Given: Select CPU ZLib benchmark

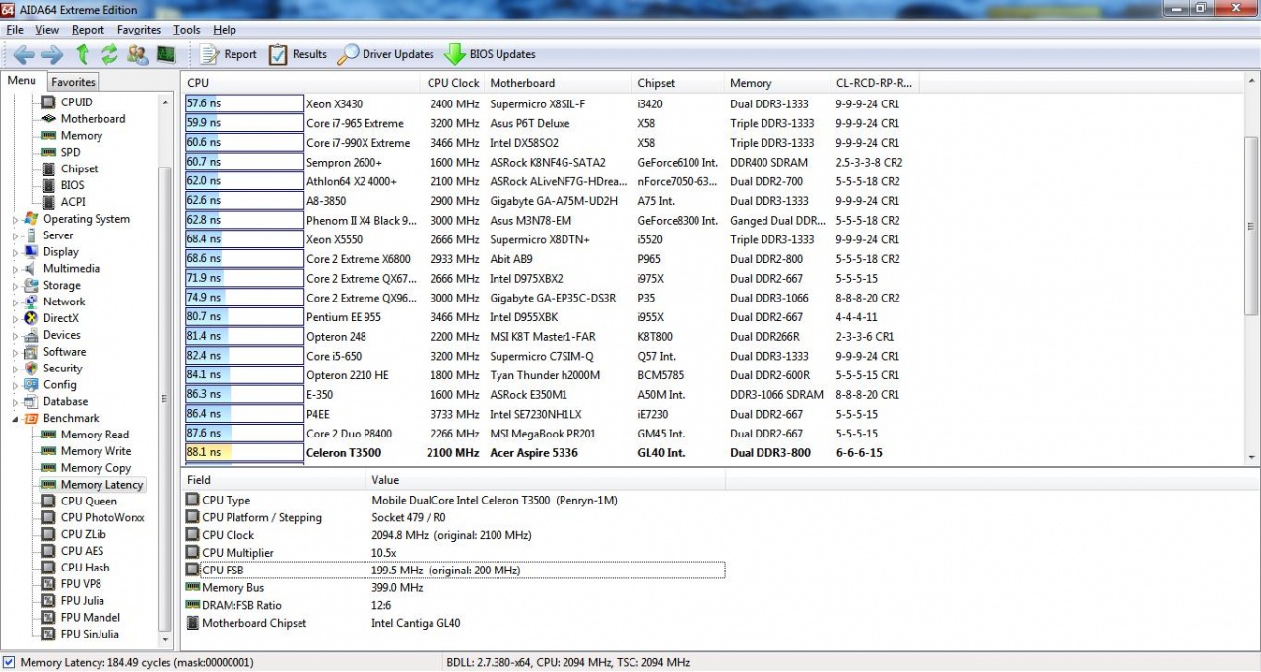Looking at the screenshot, I should click(x=82, y=534).
